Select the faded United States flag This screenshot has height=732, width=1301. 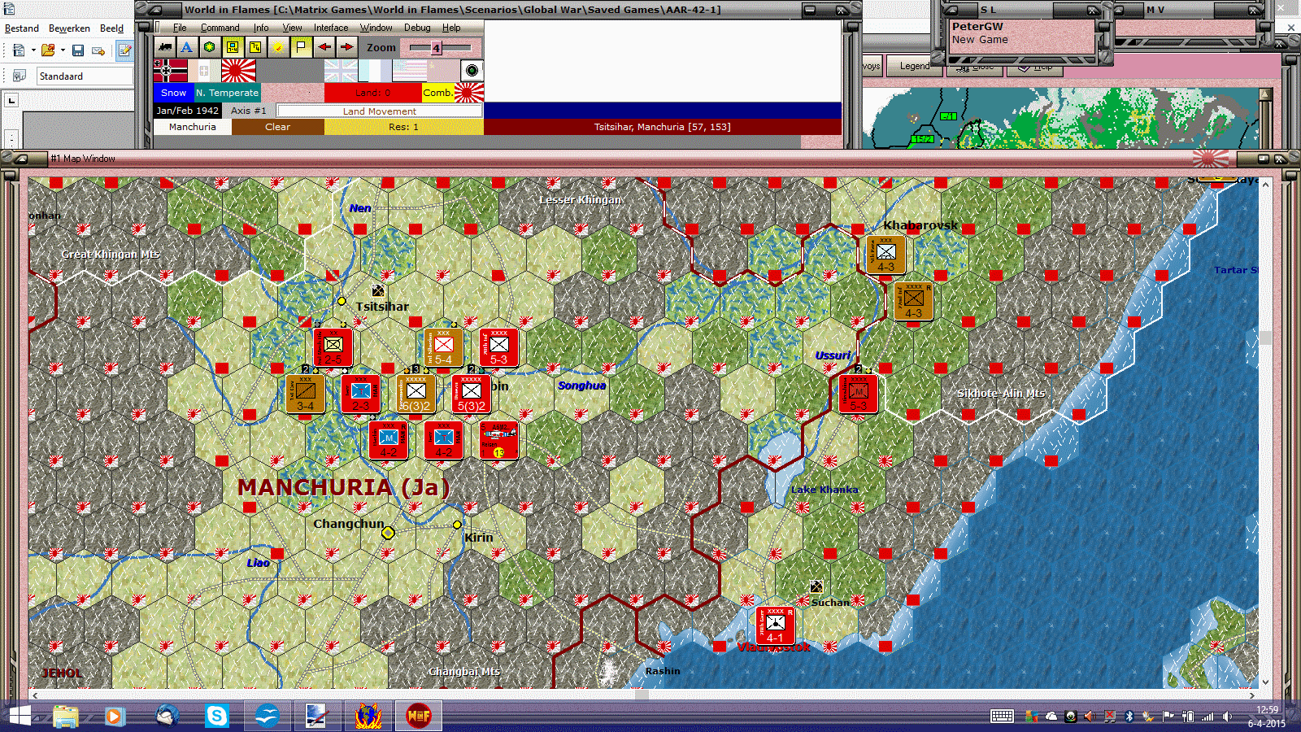[409, 71]
